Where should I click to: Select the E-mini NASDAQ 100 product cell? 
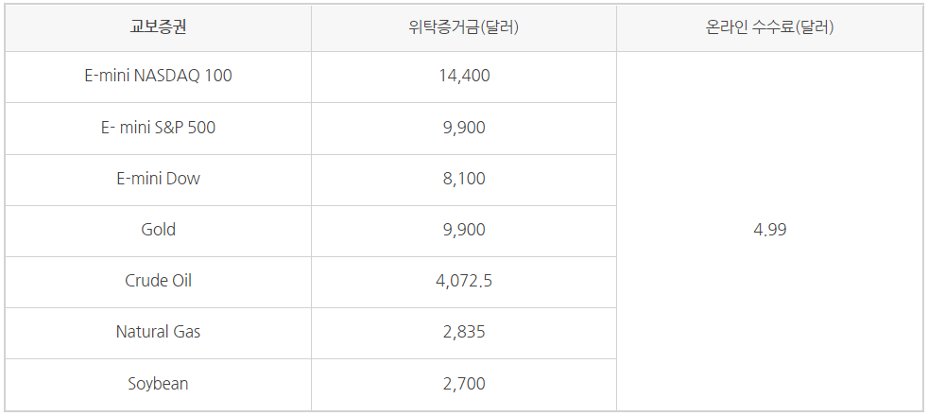coord(158,77)
